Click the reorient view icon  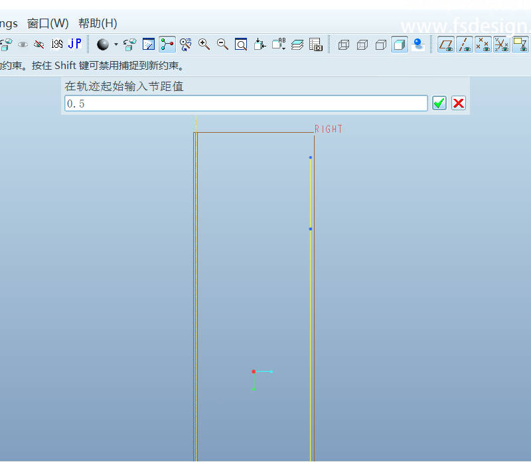pyautogui.click(x=260, y=44)
